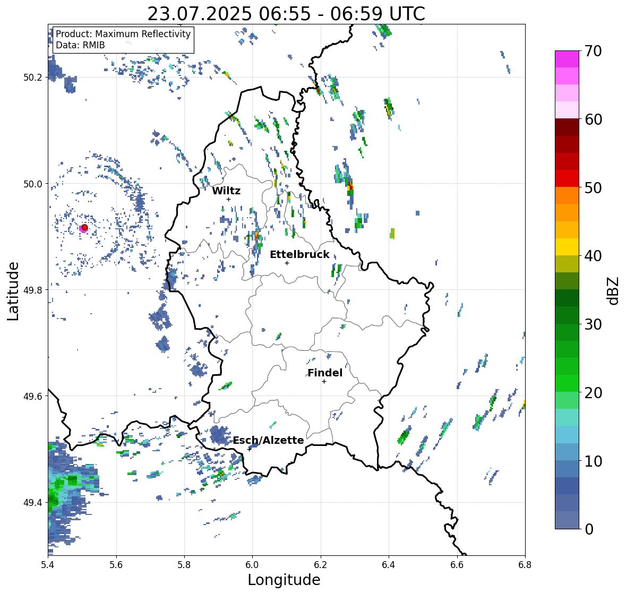Click the 50.0 latitude tick label
626x593 pixels.
(x=33, y=184)
